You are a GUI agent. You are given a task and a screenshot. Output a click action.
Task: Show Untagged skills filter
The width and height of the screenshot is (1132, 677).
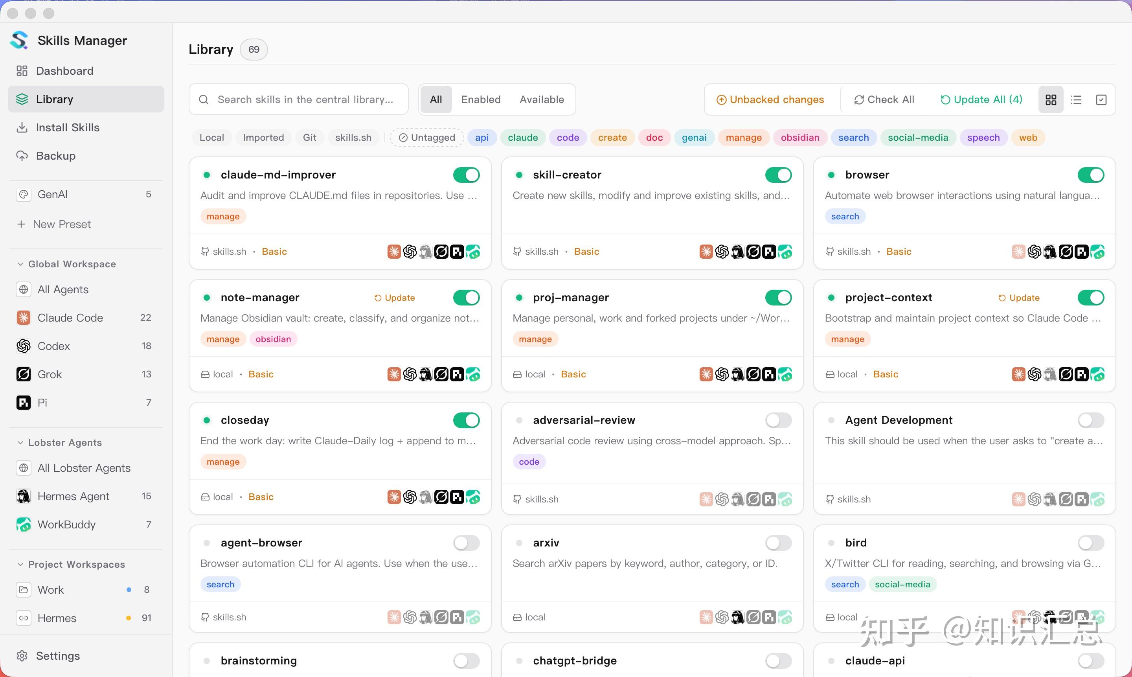coord(427,137)
